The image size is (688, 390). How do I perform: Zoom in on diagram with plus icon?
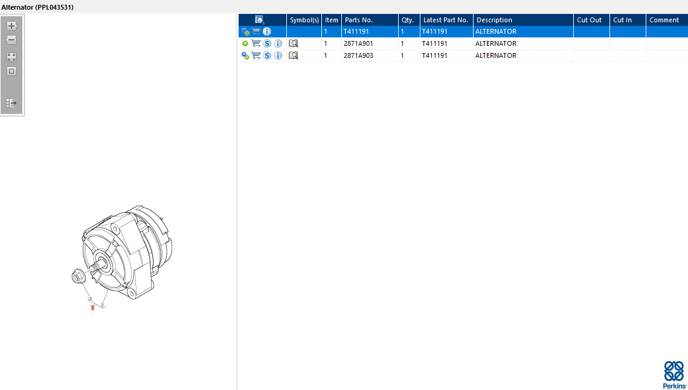[x=12, y=26]
